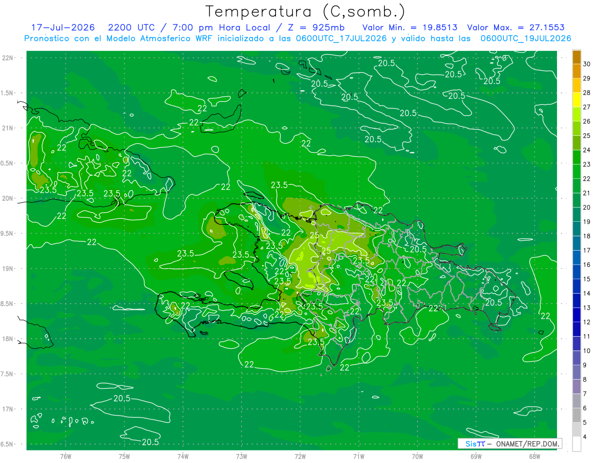Click the '6.5N' latitude axis label
Viewport: 600px width, 463px height.
pyautogui.click(x=7, y=444)
